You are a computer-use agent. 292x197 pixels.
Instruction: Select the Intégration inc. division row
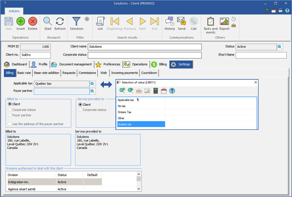(x=54, y=182)
